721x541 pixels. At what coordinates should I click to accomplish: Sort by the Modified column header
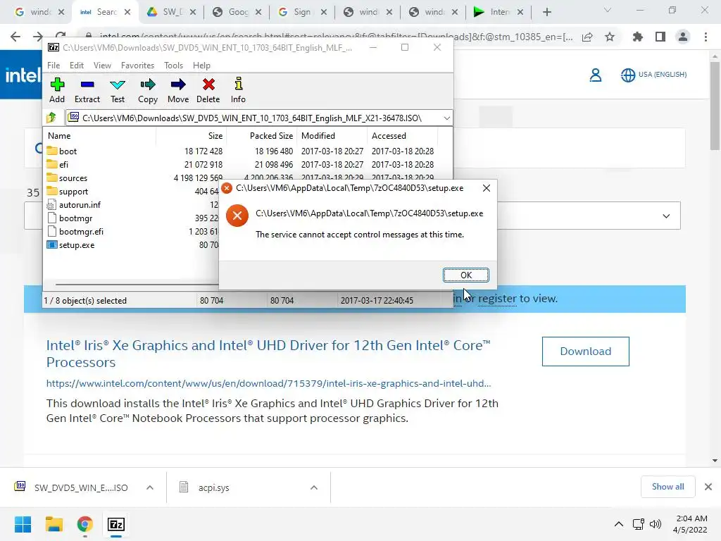point(318,136)
